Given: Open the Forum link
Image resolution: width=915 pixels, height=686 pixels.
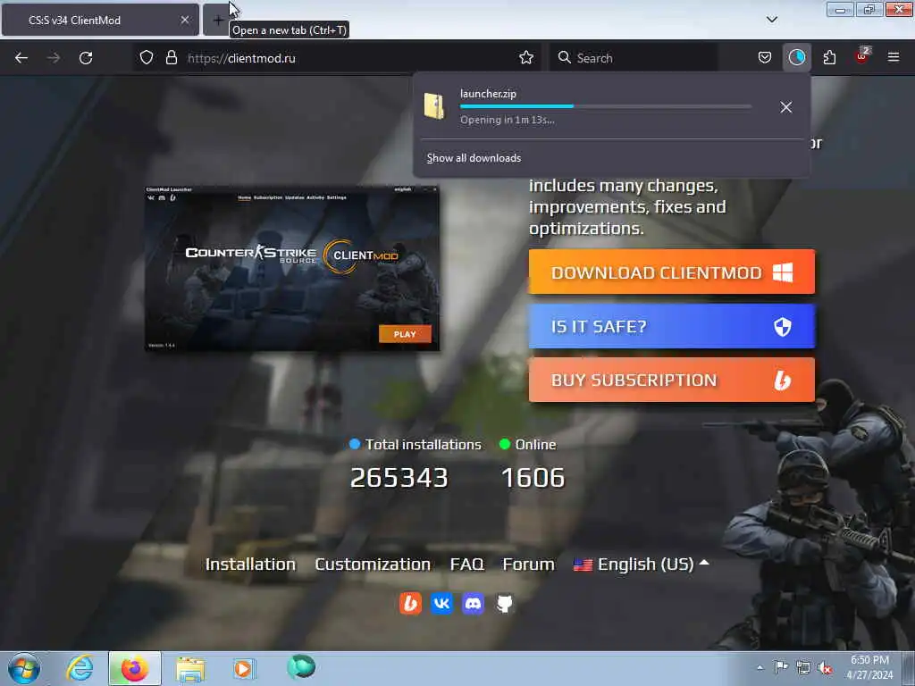Looking at the screenshot, I should tap(529, 565).
